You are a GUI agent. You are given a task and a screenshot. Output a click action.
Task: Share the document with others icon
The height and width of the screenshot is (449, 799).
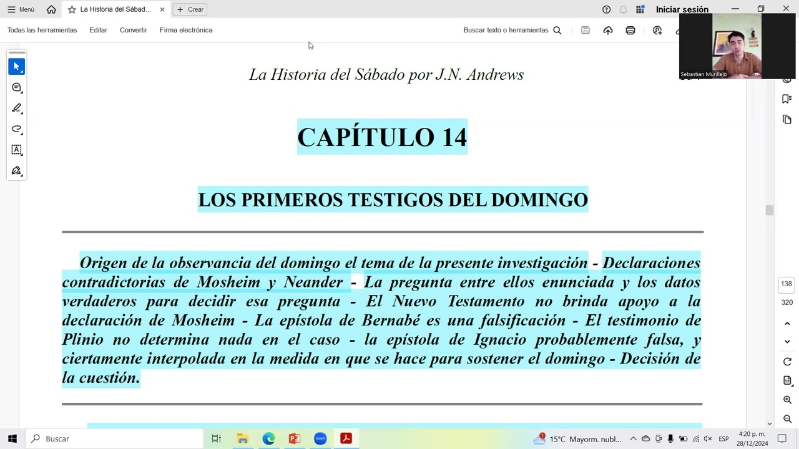click(x=657, y=30)
